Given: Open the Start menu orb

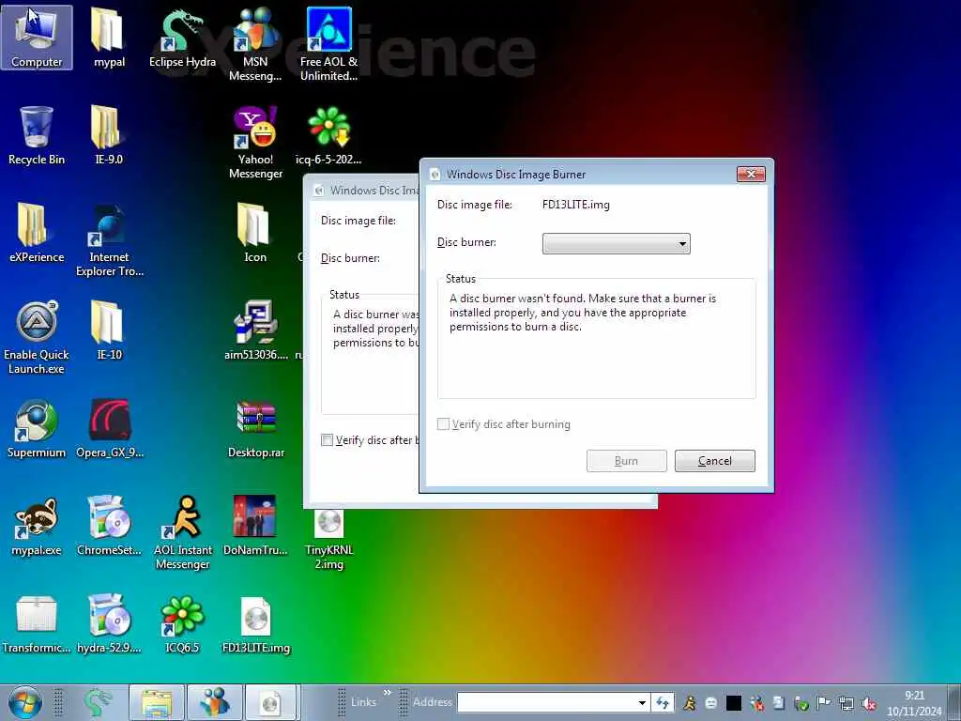Looking at the screenshot, I should coord(24,702).
